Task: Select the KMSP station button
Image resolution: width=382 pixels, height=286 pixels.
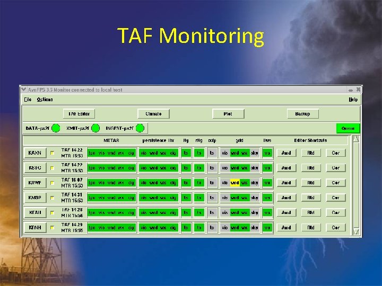Action: (35, 198)
